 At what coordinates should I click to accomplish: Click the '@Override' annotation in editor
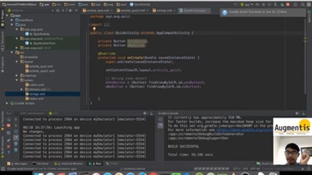(x=107, y=53)
